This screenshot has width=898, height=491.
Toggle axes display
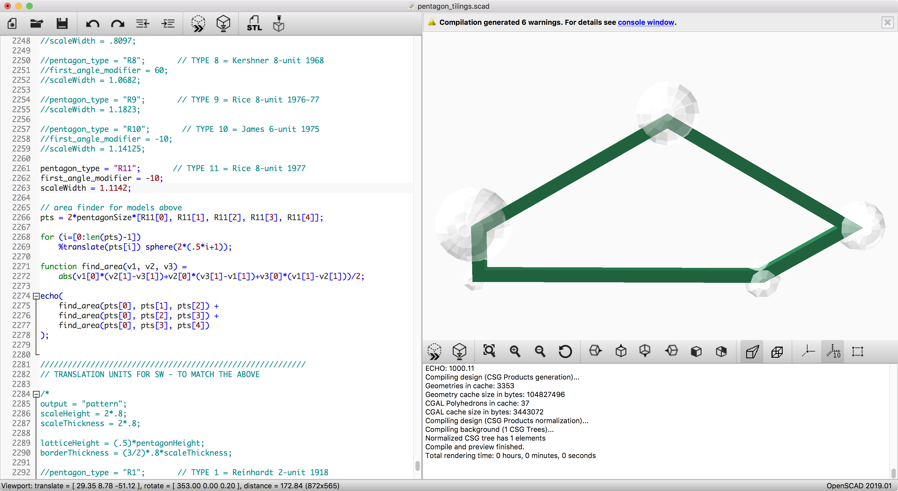coord(808,351)
